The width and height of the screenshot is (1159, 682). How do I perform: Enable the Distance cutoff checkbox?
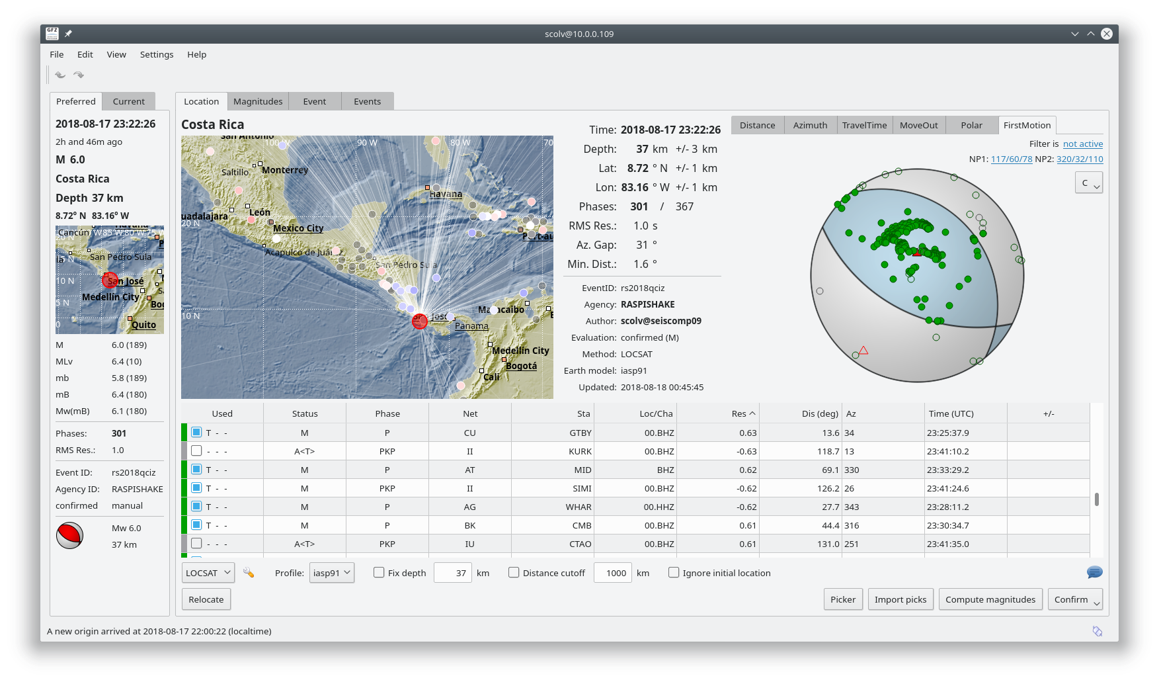514,573
